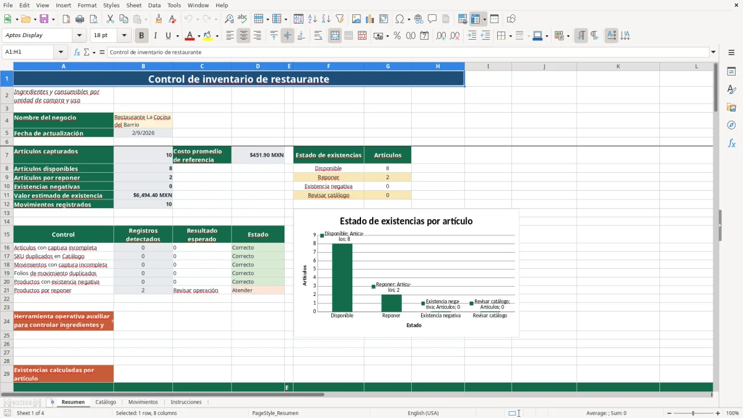Expand the font size dropdown
The image size is (743, 418).
coord(124,36)
